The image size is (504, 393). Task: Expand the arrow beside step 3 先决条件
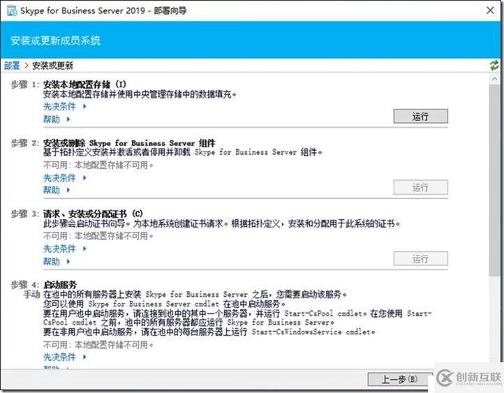pyautogui.click(x=84, y=249)
